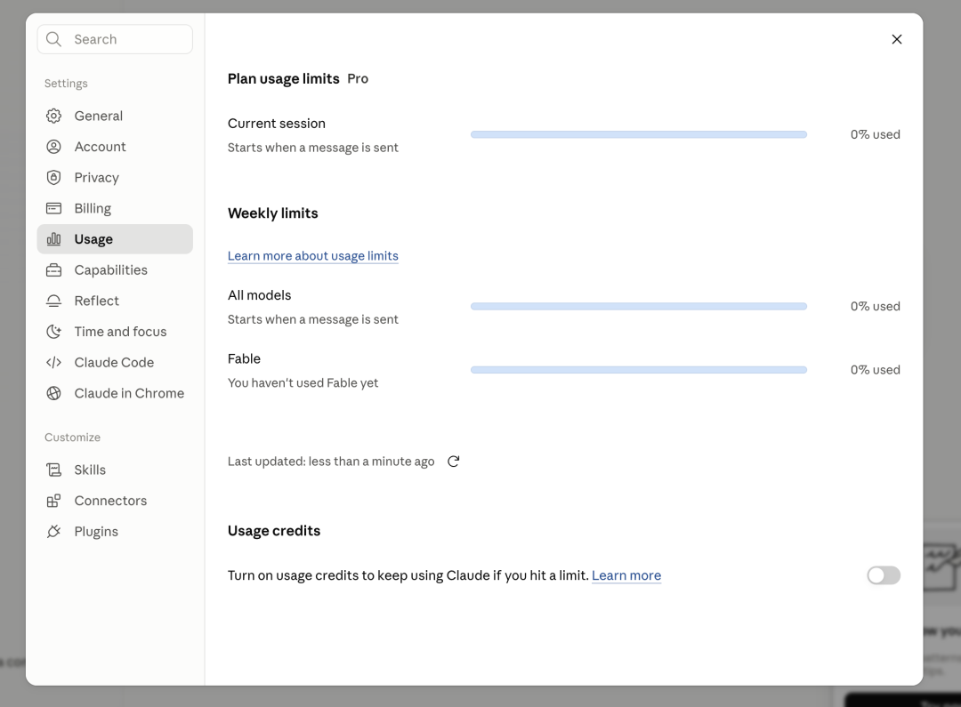Focus the Search settings field
Image resolution: width=961 pixels, height=707 pixels.
[x=115, y=39]
